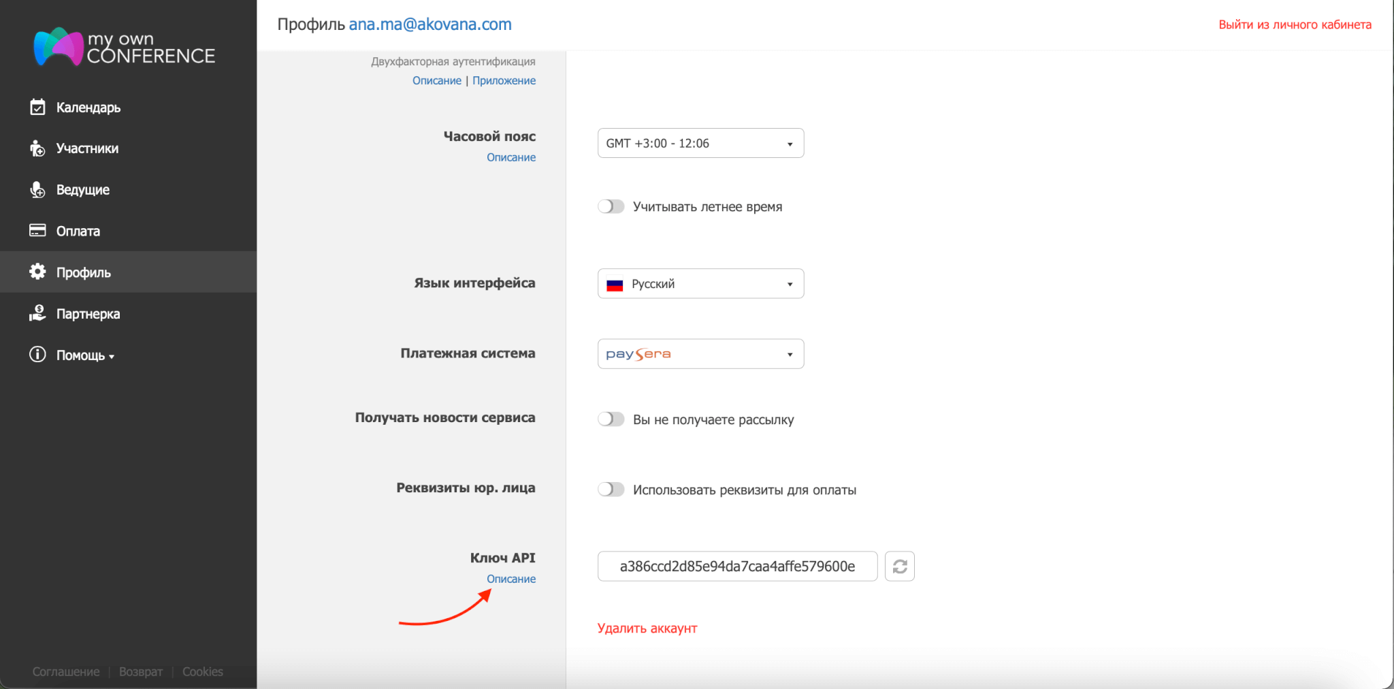This screenshot has width=1394, height=689.
Task: Select the Профиль gear icon
Action: [x=38, y=272]
